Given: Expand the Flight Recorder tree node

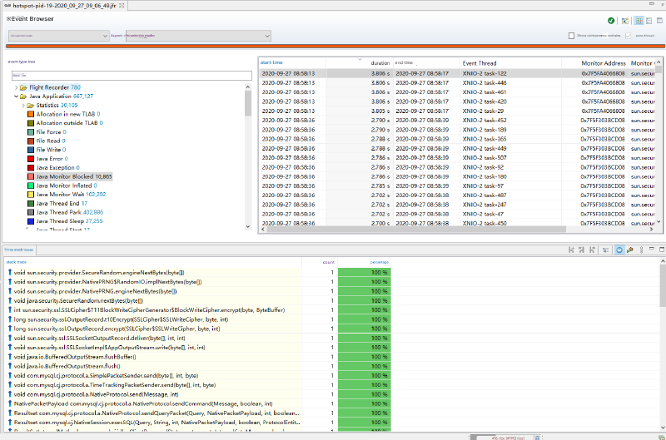Looking at the screenshot, I should tap(15, 87).
